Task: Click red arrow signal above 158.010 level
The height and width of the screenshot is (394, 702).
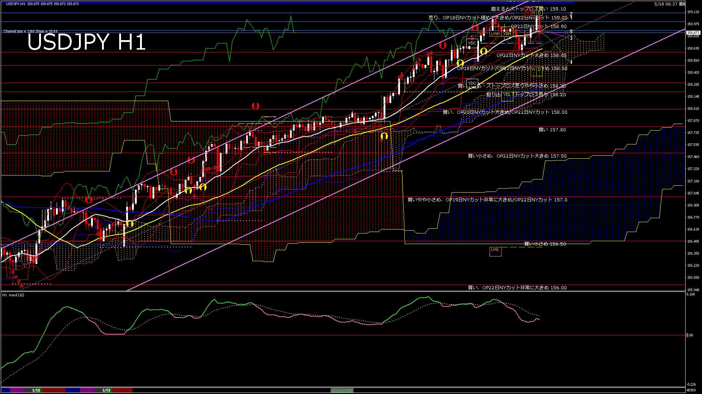Action: coord(256,106)
